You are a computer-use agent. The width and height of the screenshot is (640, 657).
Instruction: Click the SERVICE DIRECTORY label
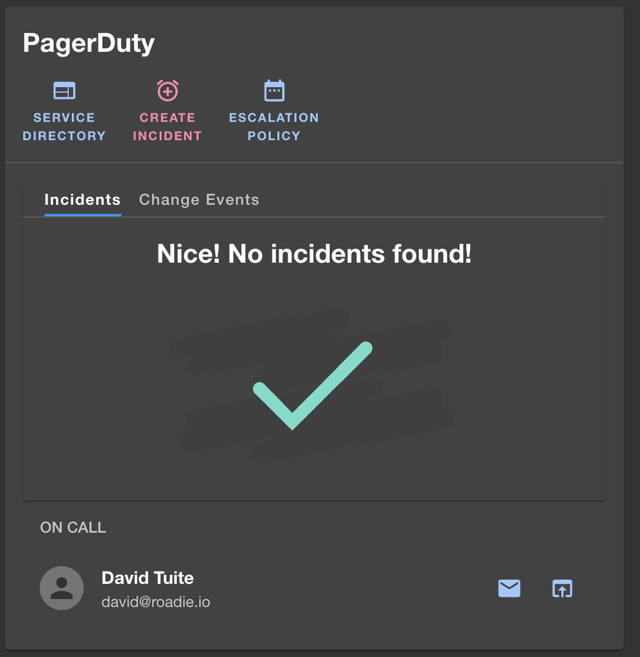(64, 127)
